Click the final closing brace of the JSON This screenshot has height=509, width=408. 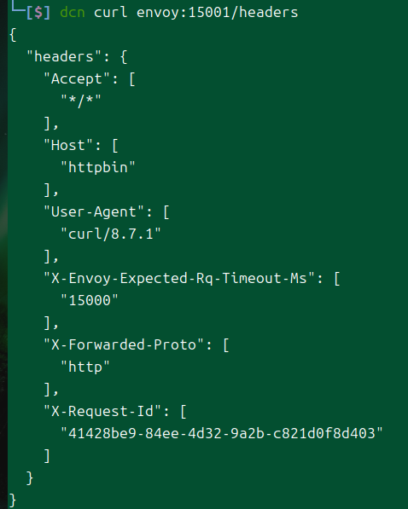(x=13, y=500)
